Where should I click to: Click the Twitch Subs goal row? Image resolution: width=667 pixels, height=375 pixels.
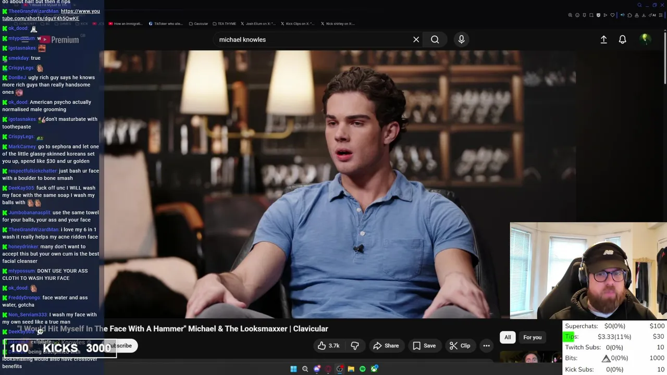615,347
